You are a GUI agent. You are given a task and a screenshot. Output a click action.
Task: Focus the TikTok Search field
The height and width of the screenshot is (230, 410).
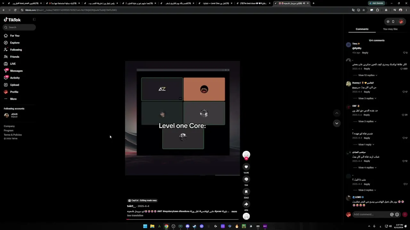(x=19, y=27)
